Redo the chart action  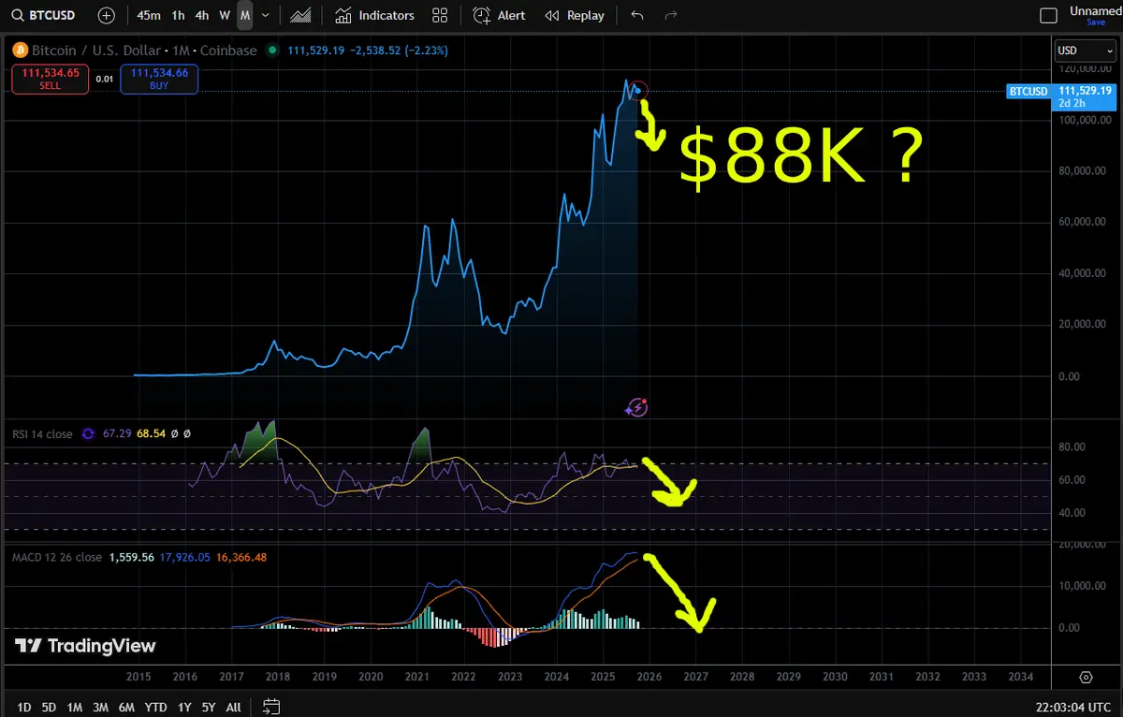pyautogui.click(x=670, y=15)
